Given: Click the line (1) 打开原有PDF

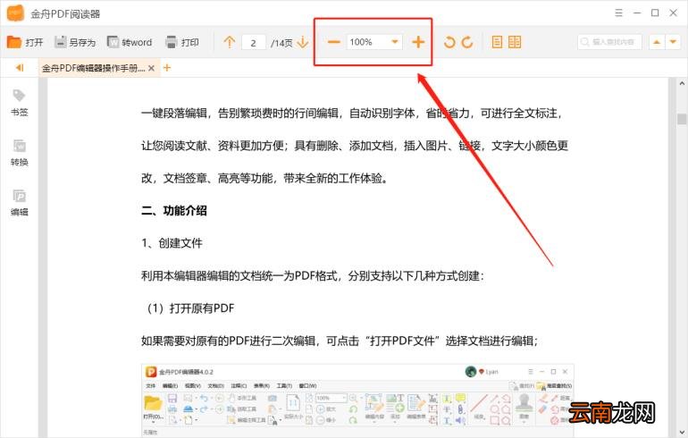Looking at the screenshot, I should click(190, 308).
